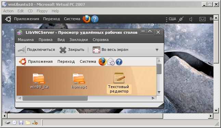Open the Машина menu in the VNC viewer

coord(26,40)
